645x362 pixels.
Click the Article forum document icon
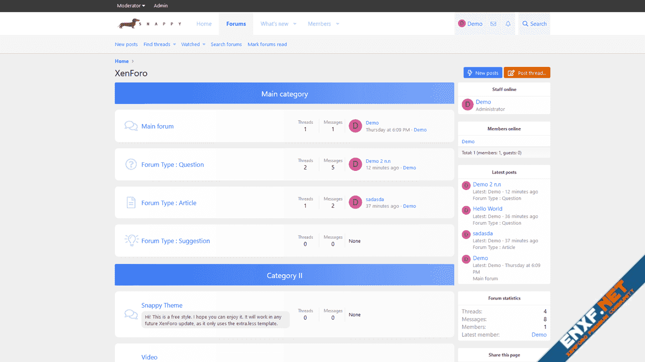point(131,203)
